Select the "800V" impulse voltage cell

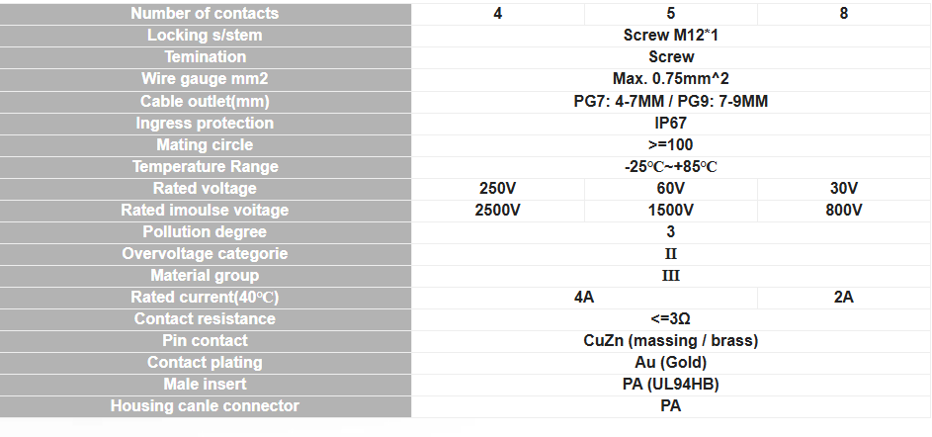coord(843,211)
